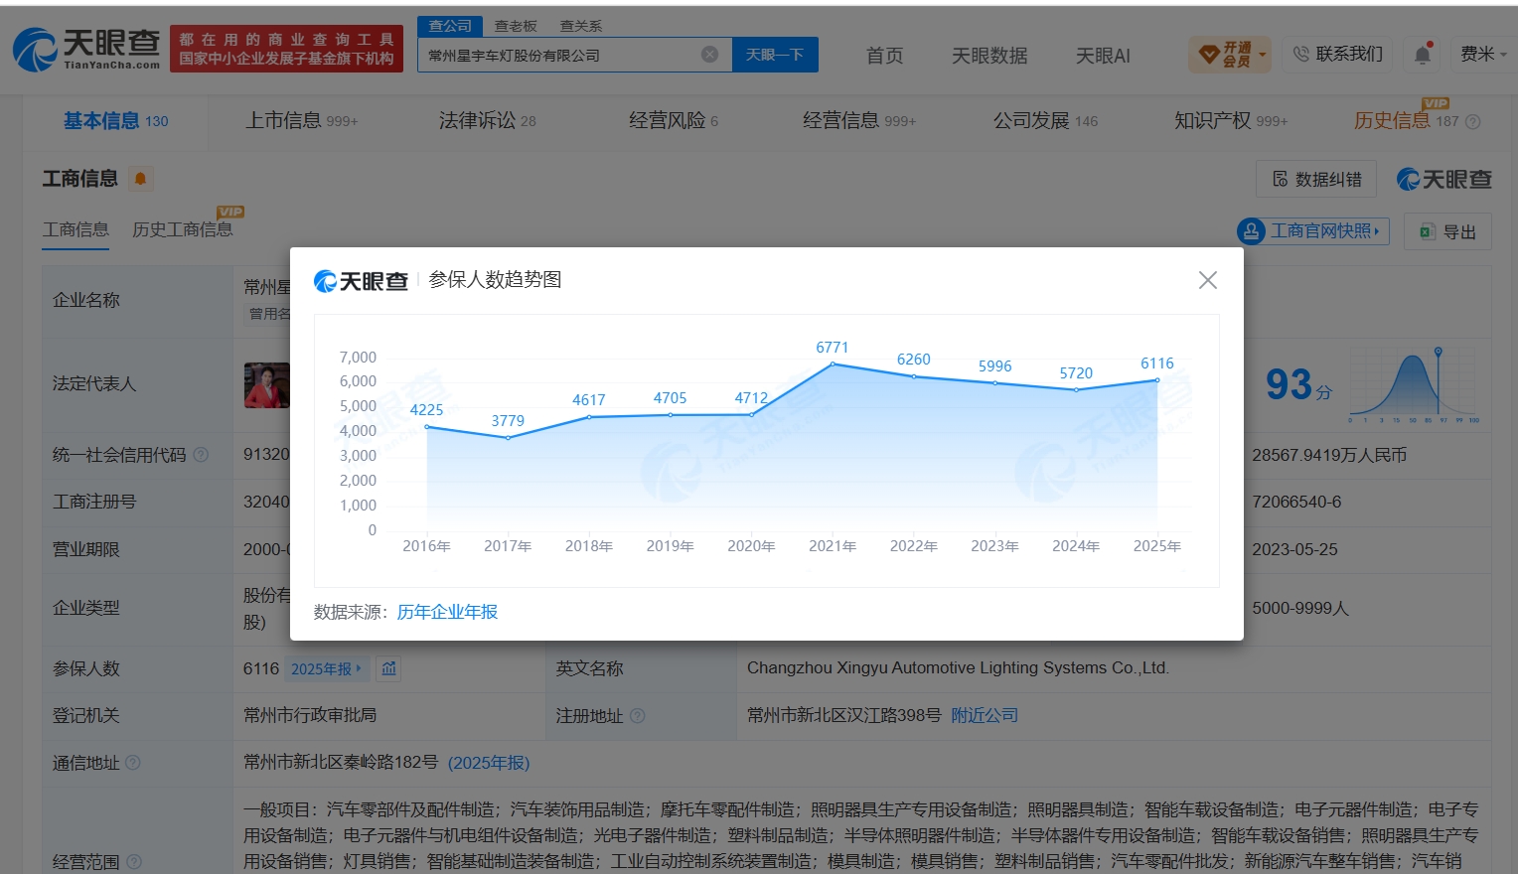Click the staff size value 5000-9999人
1518x874 pixels.
(x=1300, y=608)
